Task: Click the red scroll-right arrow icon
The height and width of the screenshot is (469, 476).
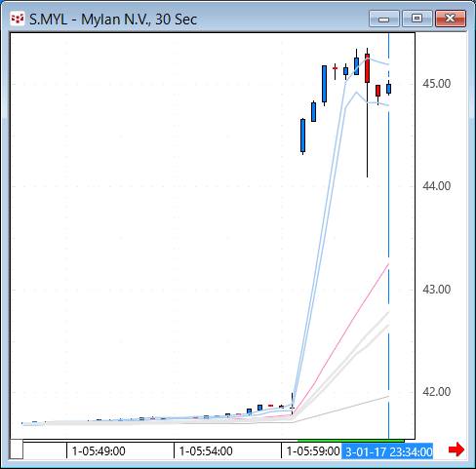Action: 456,449
